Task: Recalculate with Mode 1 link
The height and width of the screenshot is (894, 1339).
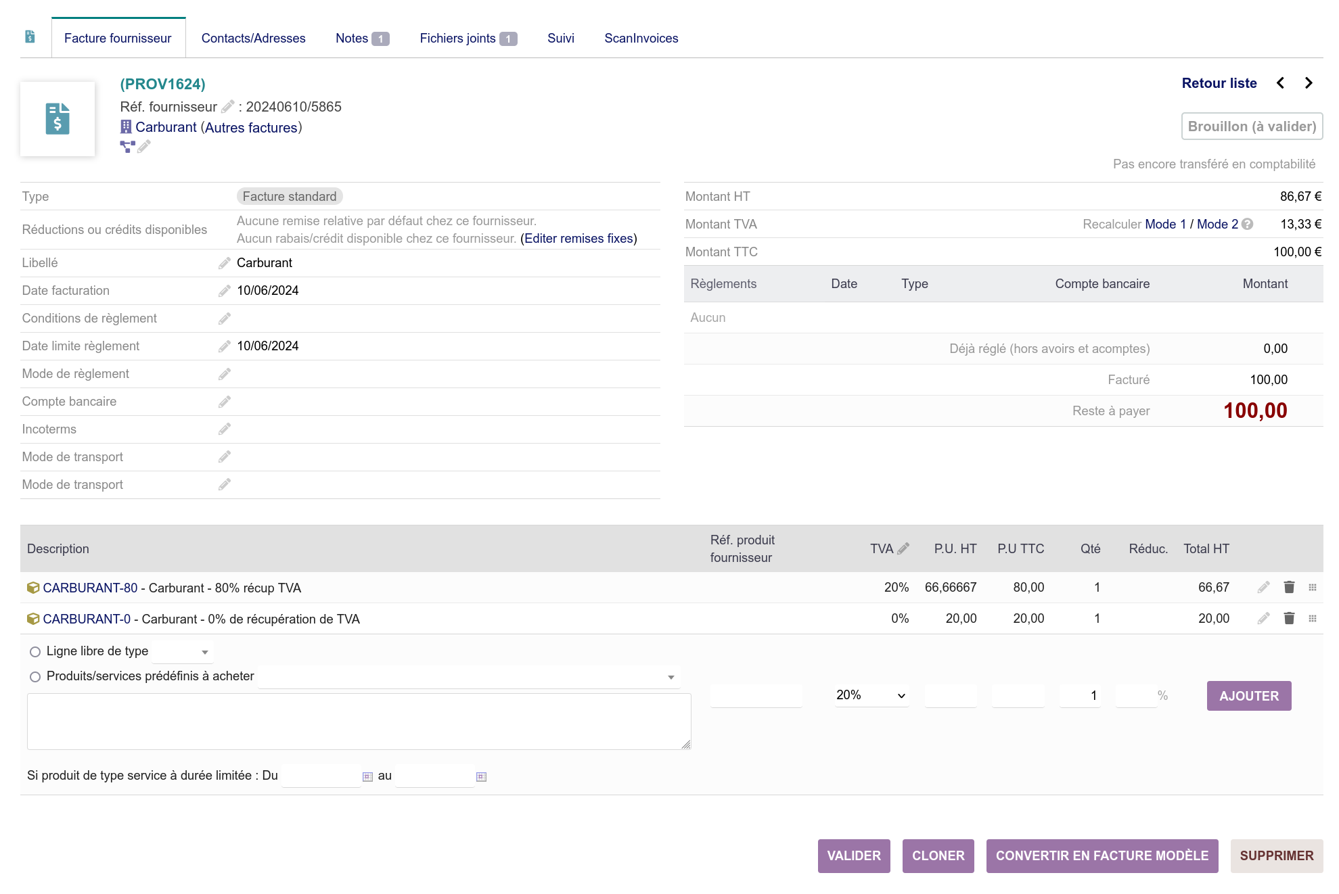Action: point(1166,225)
